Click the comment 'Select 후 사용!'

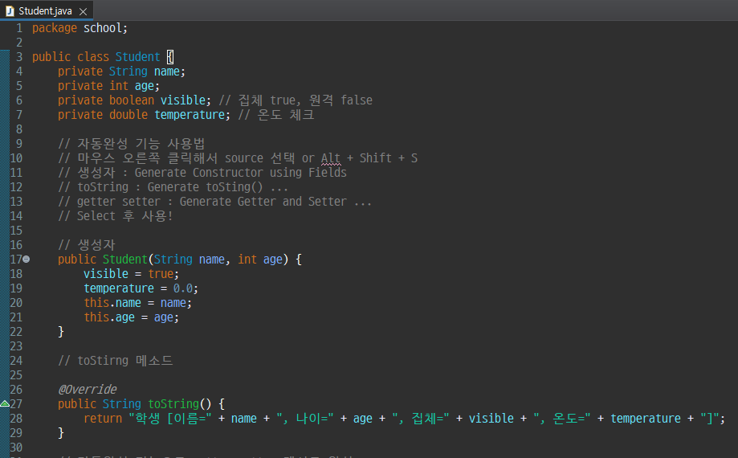pos(124,216)
